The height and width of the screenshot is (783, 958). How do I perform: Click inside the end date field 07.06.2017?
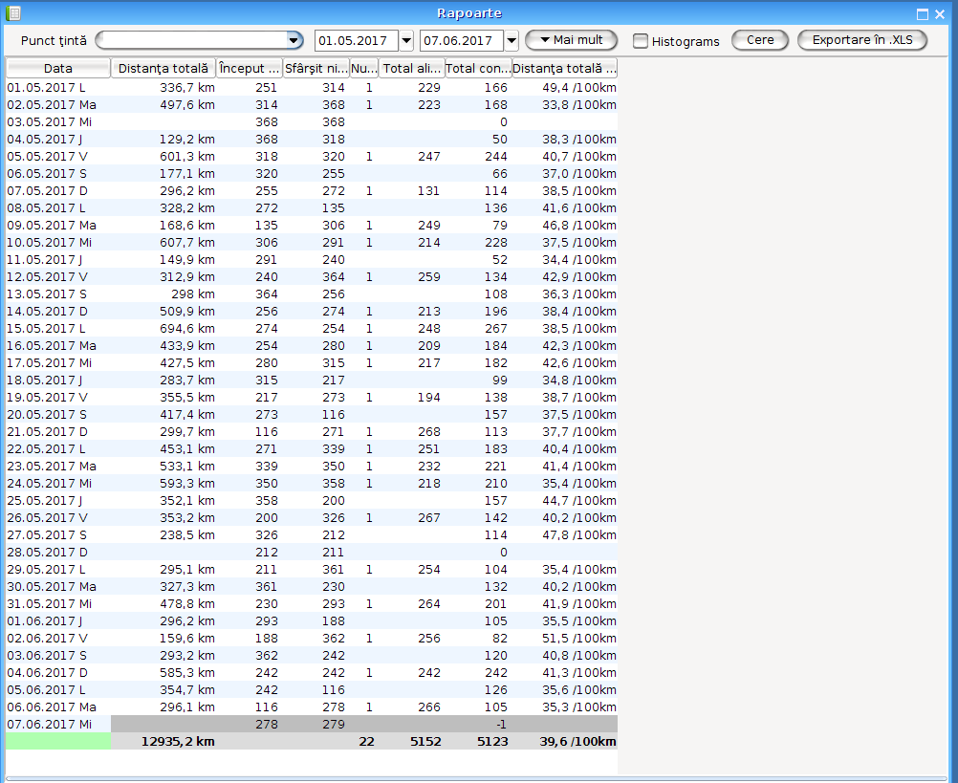coord(461,40)
